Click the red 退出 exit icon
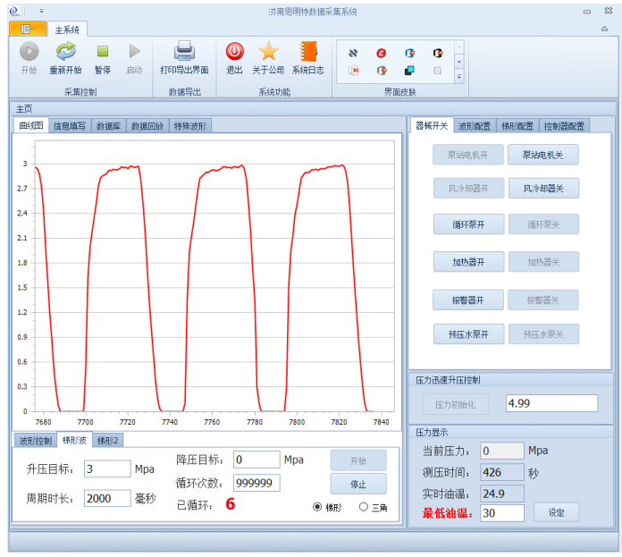The image size is (622, 557). 234,52
